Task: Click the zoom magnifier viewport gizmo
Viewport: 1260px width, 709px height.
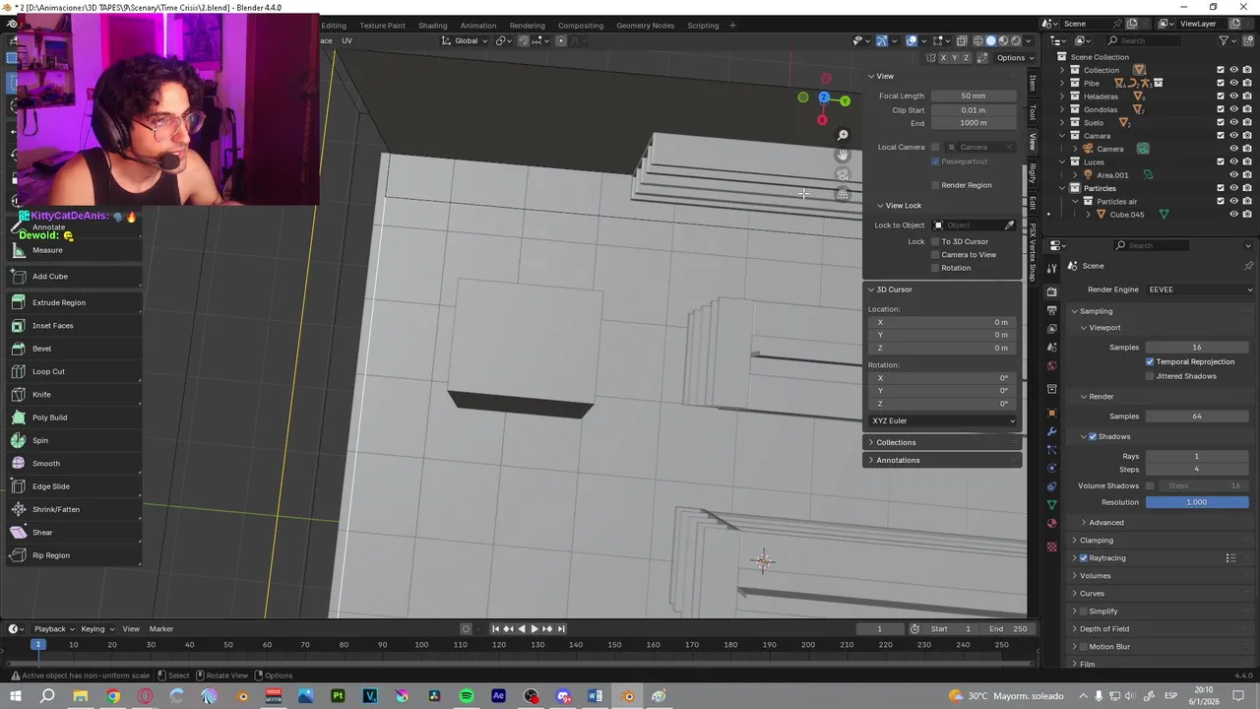Action: coord(843,135)
